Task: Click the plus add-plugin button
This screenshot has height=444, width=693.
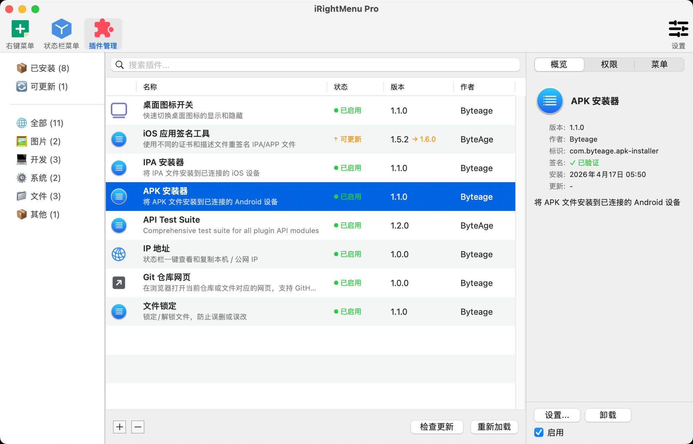Action: (x=120, y=427)
